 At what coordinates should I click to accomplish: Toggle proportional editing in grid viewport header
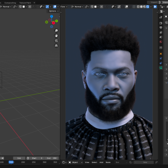point(30,7)
